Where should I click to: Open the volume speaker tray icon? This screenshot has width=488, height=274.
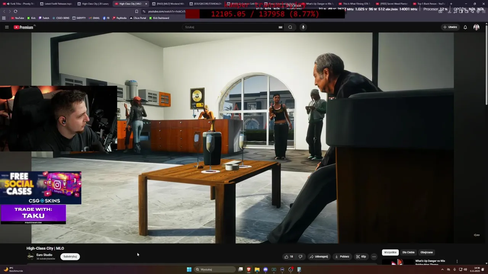pyautogui.click(x=466, y=269)
